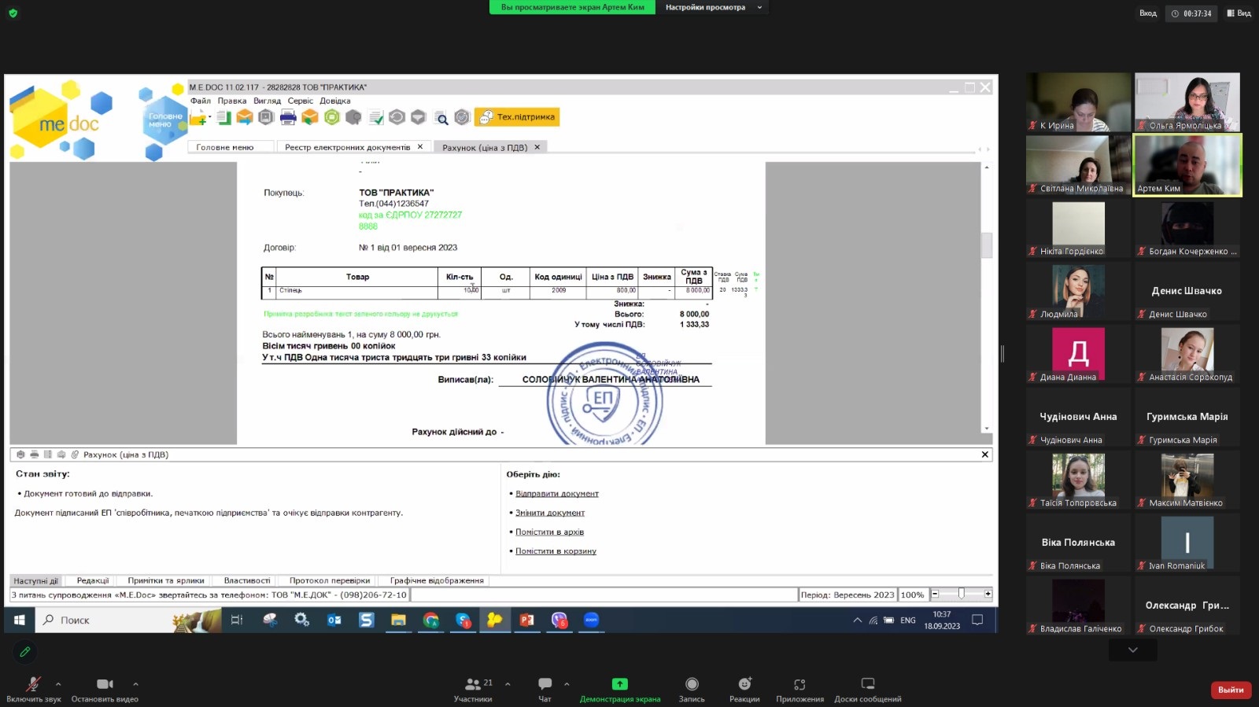Screen dimensions: 1259x707
Task: Open Реакции reactions menu
Action: pyautogui.click(x=744, y=690)
